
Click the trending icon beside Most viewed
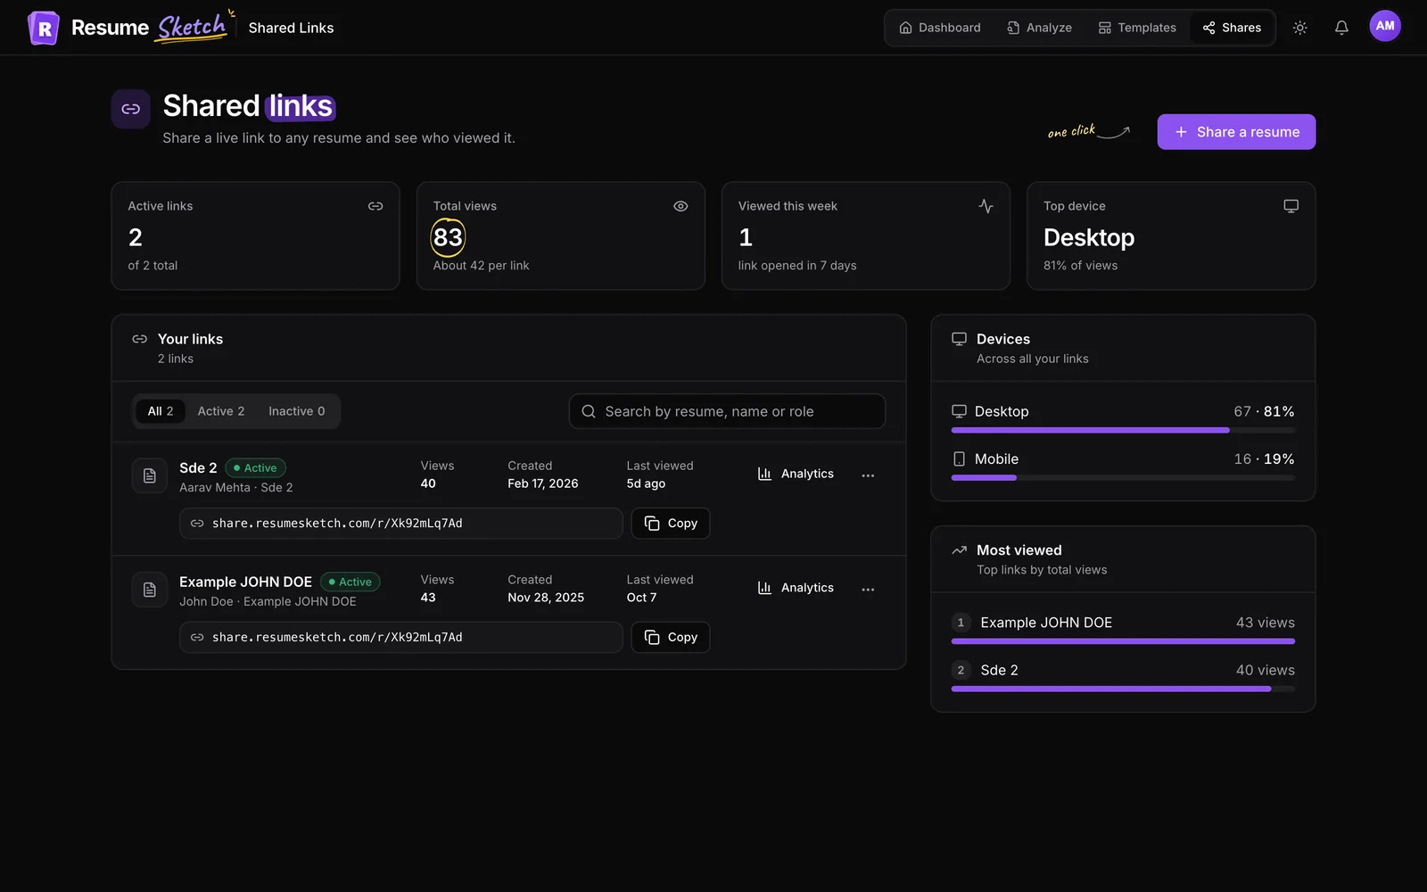959,550
